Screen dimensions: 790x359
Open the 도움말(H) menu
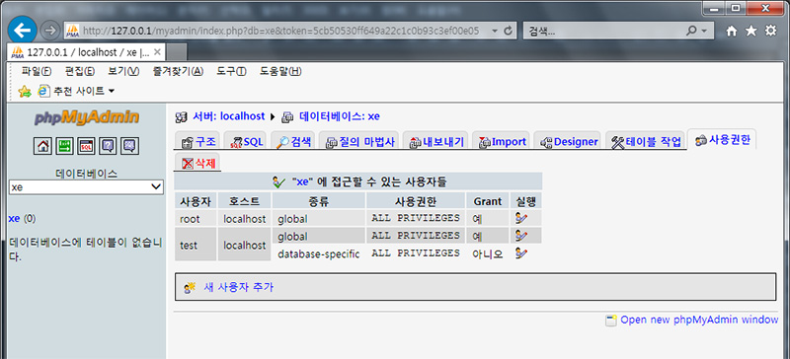(x=280, y=71)
